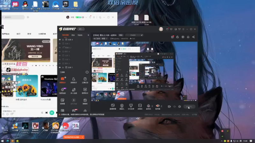Screen dimensions: 255x143
Task: Click search box in music player
Action: pyautogui.click(x=13, y=17)
